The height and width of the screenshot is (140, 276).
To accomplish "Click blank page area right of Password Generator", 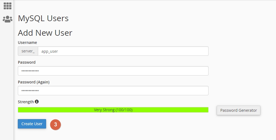I will [x=268, y=110].
